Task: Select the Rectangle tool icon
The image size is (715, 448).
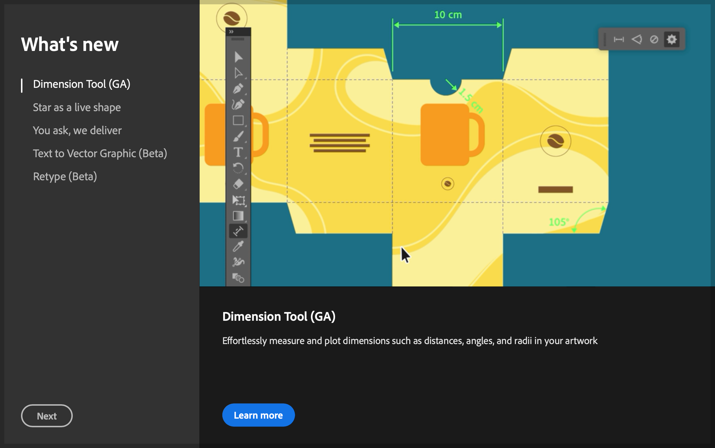Action: (x=238, y=120)
